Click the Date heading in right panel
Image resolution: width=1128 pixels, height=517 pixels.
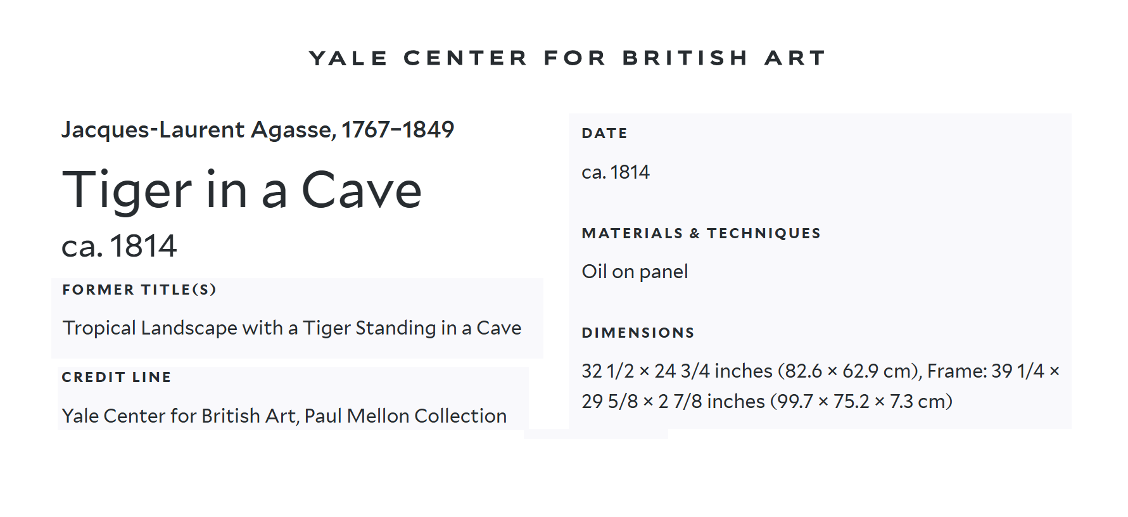[604, 133]
